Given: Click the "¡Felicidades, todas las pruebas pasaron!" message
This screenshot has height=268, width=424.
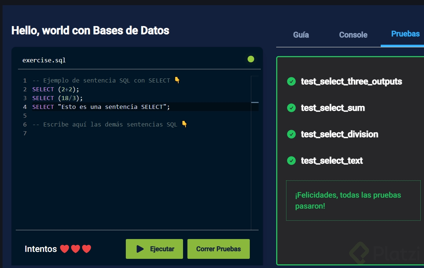Looking at the screenshot, I should click(348, 201).
